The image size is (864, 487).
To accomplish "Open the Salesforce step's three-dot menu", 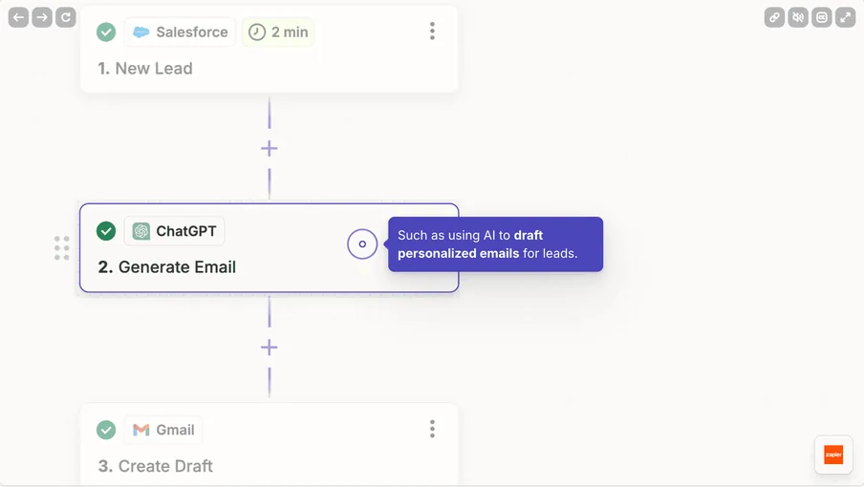I will (x=433, y=32).
